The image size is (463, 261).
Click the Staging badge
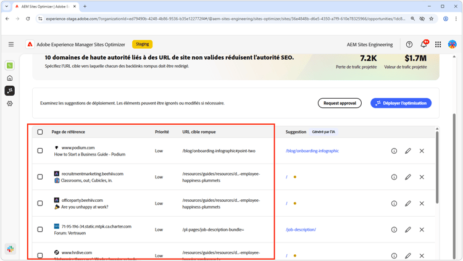coord(143,44)
